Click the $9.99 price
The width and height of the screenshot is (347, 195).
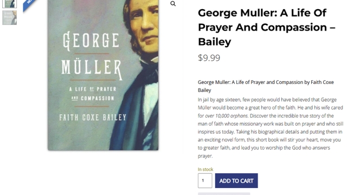pos(209,58)
